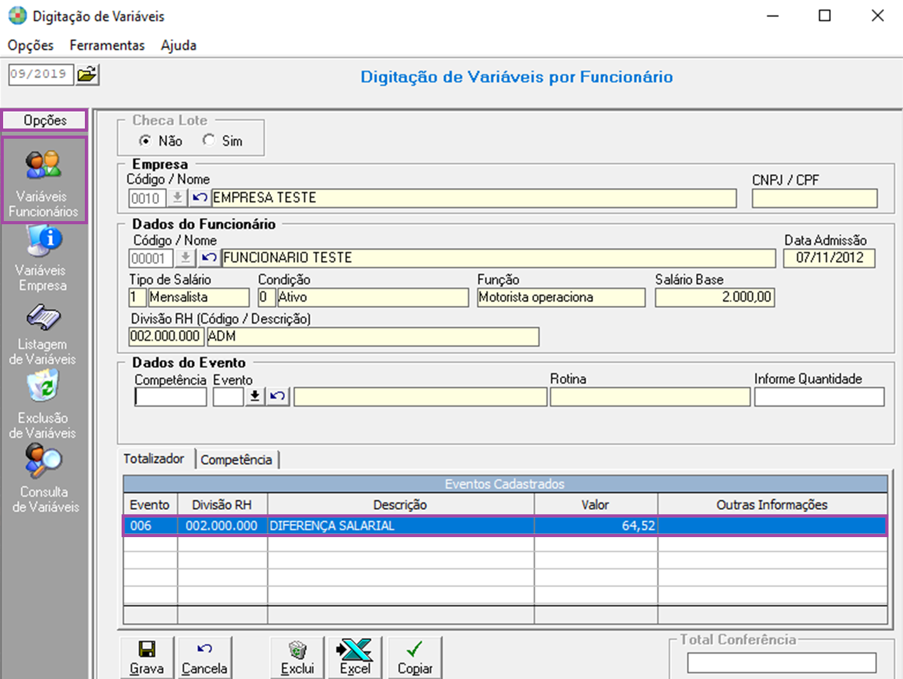Open the Variáveis Empresa sidebar option

[x=43, y=260]
